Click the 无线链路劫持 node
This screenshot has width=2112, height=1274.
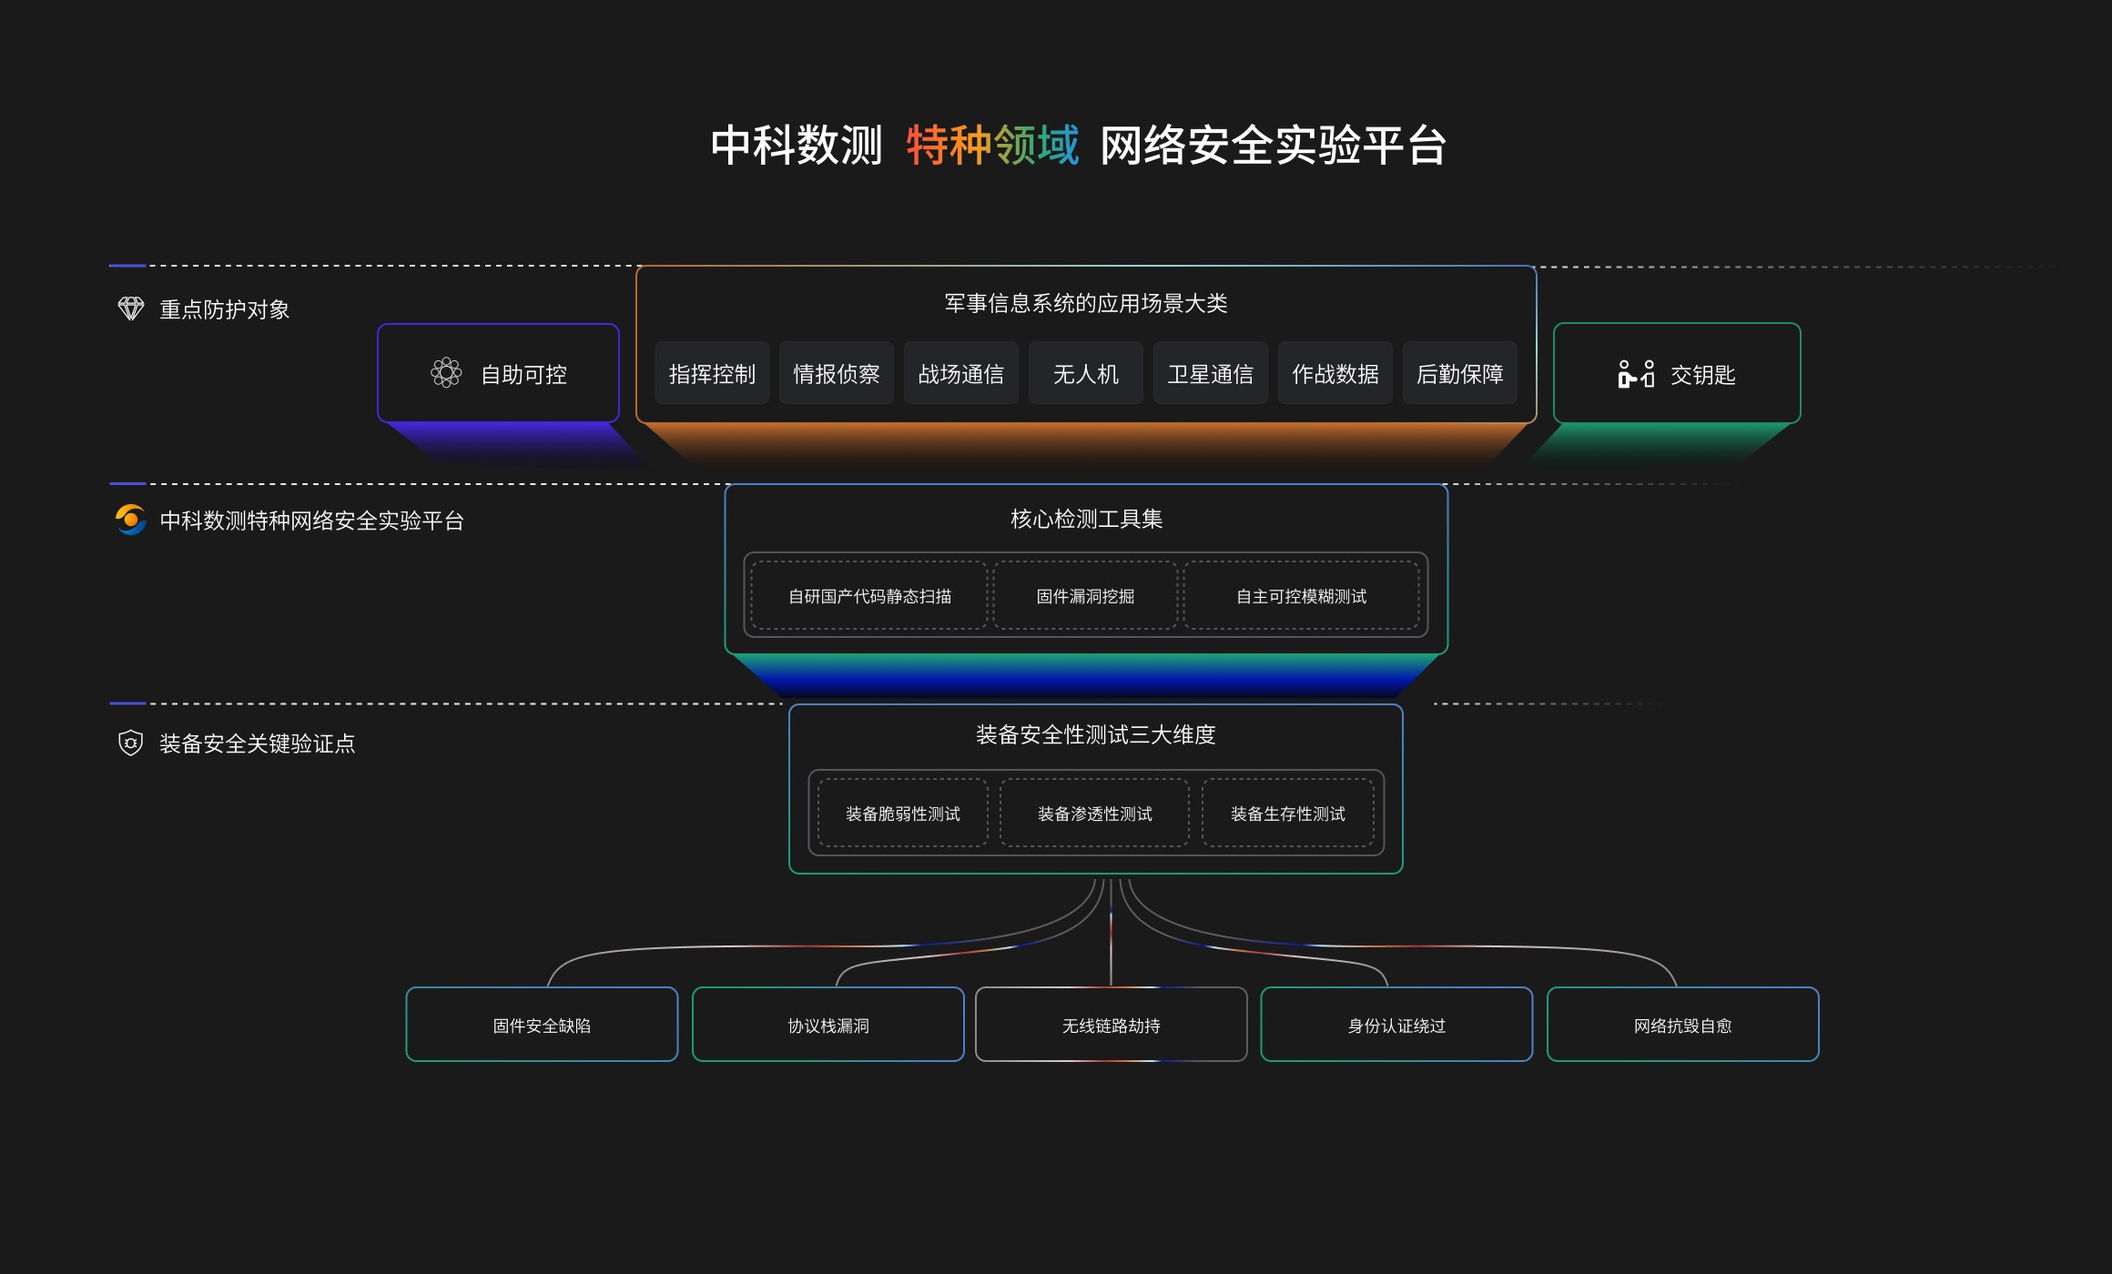click(1112, 1025)
